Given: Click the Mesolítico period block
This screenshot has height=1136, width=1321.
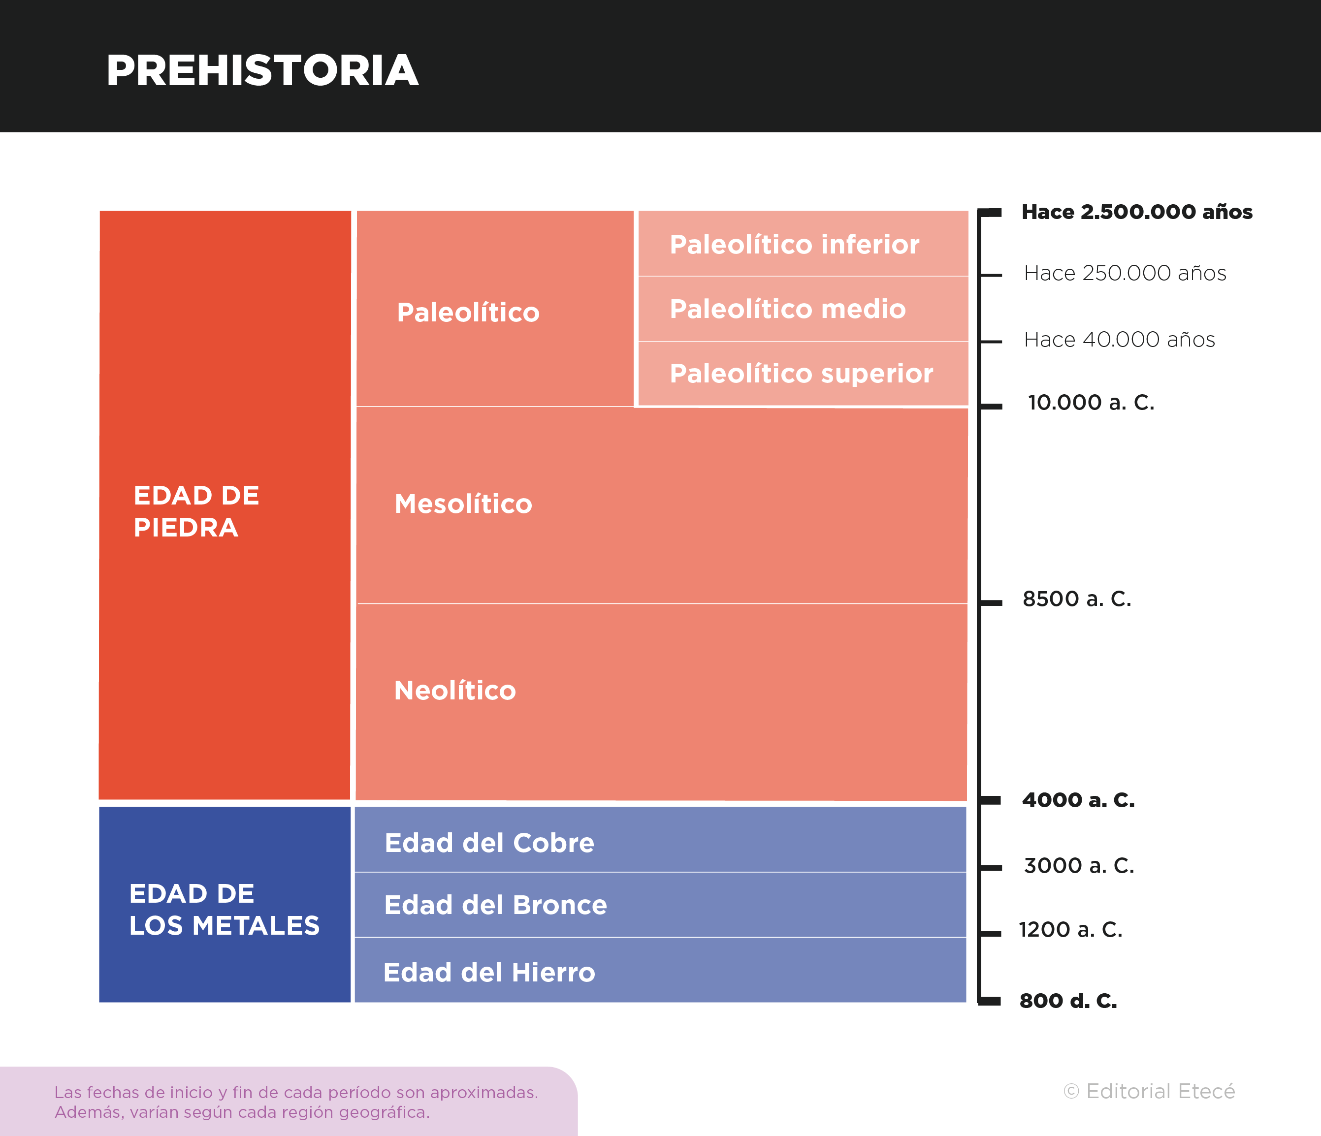Looking at the screenshot, I should 661,505.
